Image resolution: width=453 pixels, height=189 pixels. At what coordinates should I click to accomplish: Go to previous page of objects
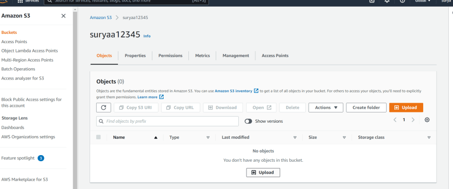(395, 120)
